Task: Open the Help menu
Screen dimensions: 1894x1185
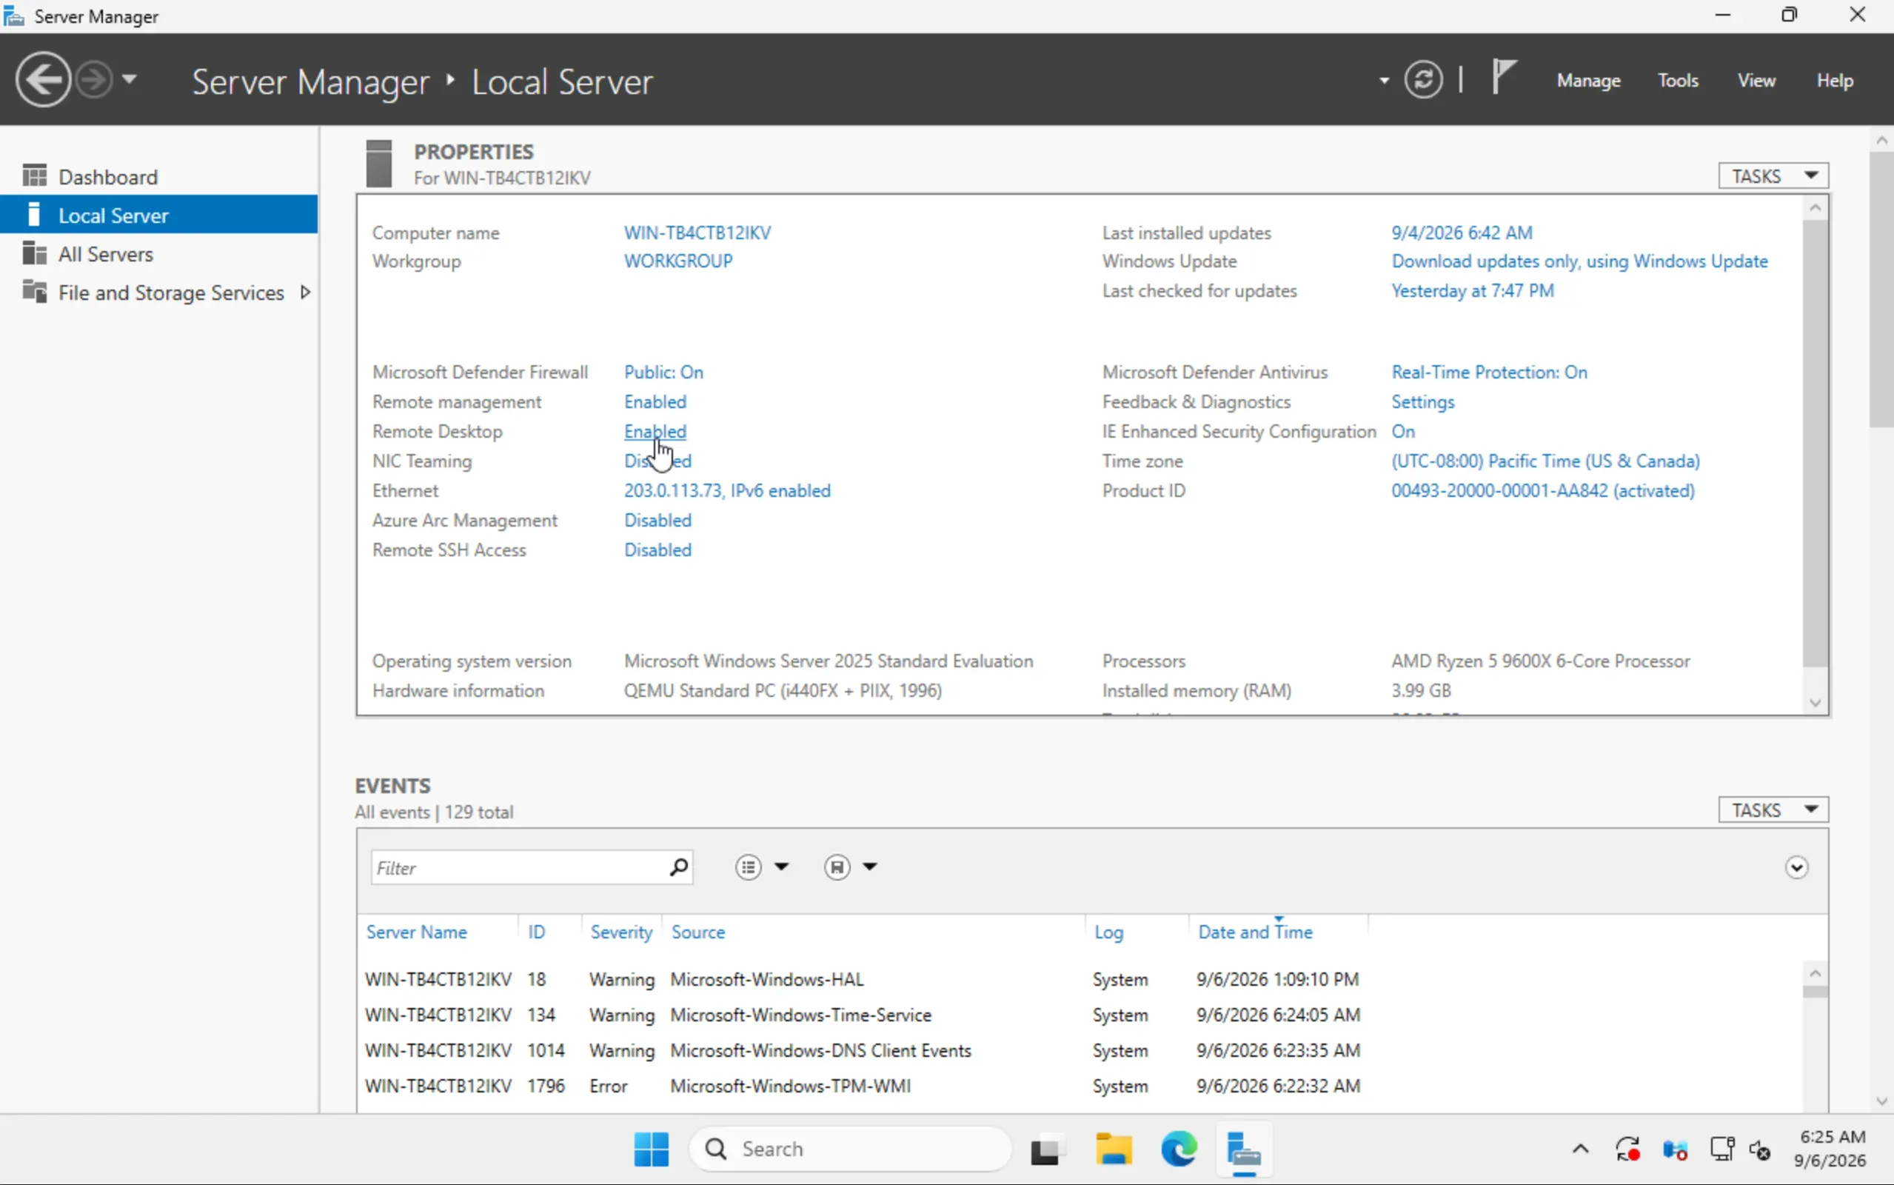Action: (1835, 81)
